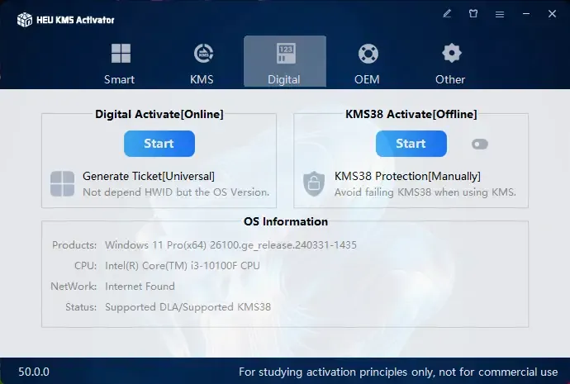Screen dimensions: 570x384
Task: Click the Windows 11 Pro products text
Action: [230, 245]
